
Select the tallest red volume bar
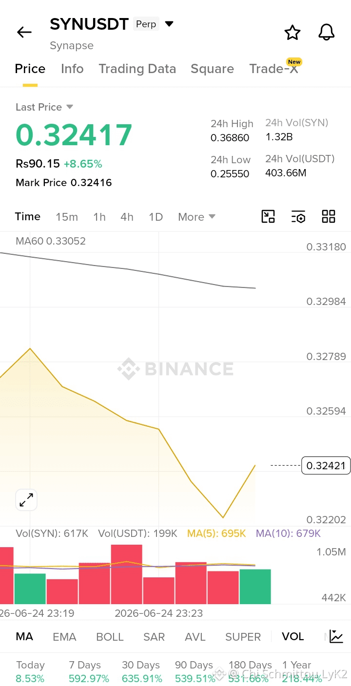(126, 574)
